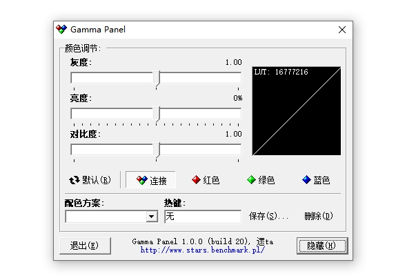Click the 热键 label

[x=175, y=203]
